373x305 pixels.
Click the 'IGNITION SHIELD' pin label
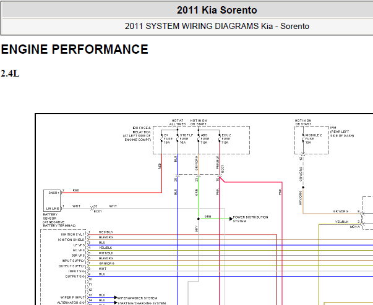pyautogui.click(x=71, y=240)
